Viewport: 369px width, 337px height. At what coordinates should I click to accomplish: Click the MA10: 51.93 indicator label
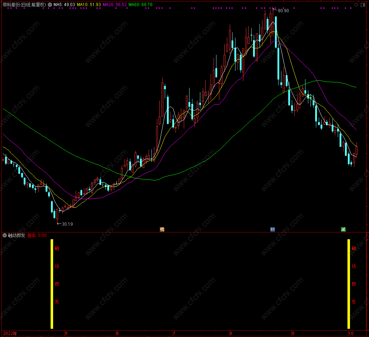coord(89,5)
